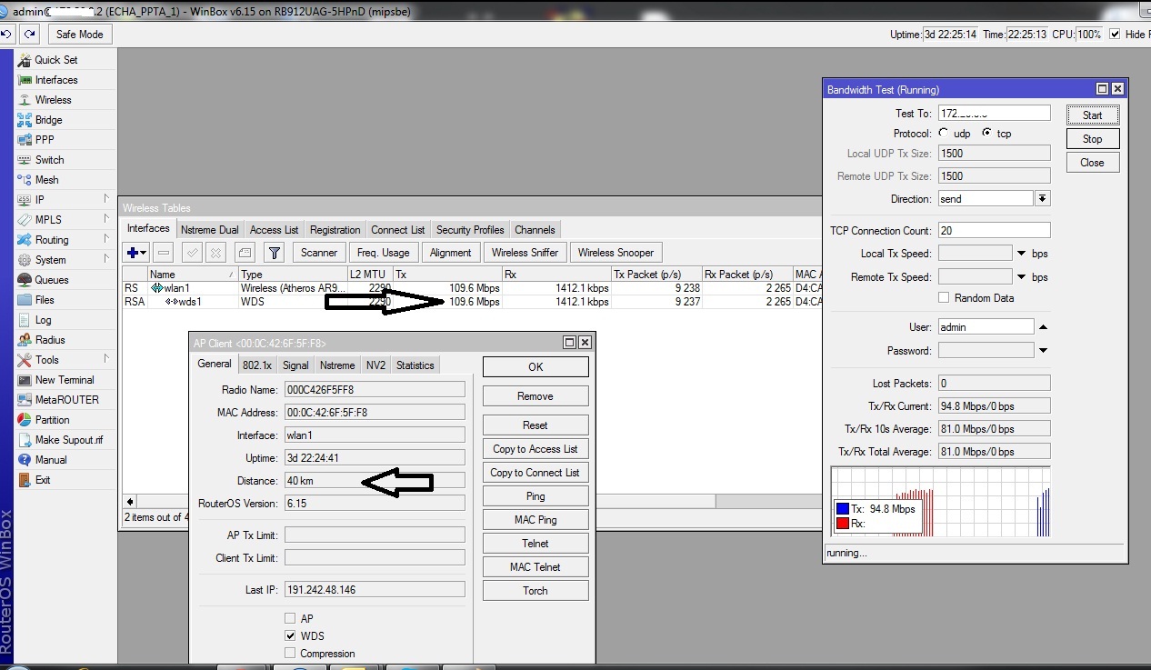Click MAC Ping in AP Client
This screenshot has width=1151, height=670.
(535, 520)
